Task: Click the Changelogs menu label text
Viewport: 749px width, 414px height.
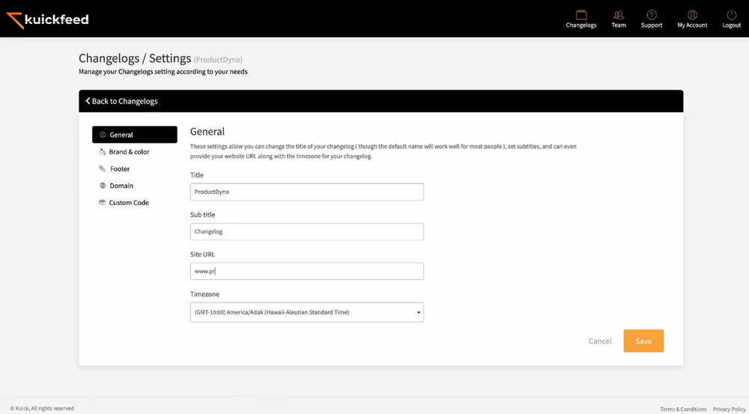Action: point(581,25)
